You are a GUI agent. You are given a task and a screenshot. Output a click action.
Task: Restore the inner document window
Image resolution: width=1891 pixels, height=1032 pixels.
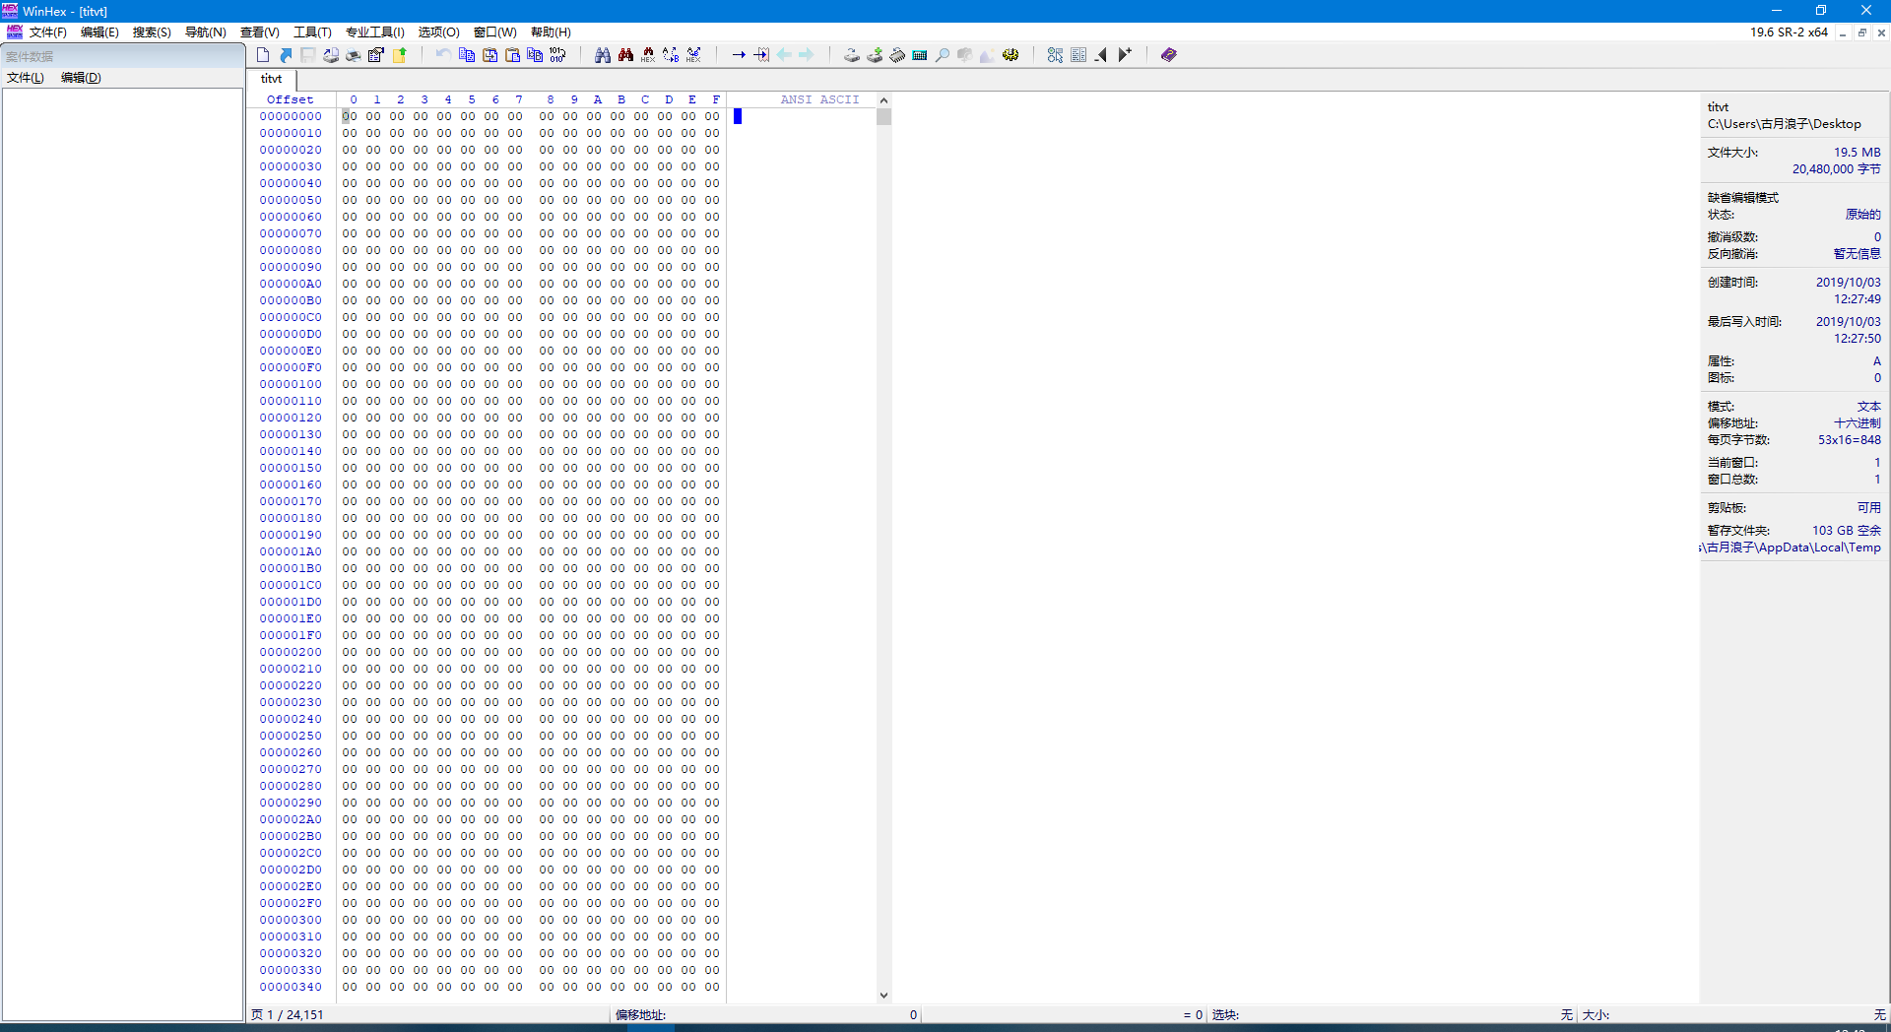[1861, 32]
